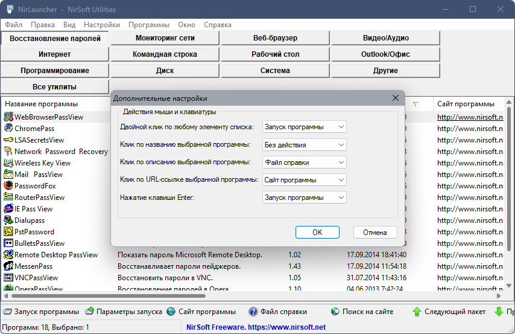Viewport: 515px width, 334px height.
Task: Open the Программы menu
Action: (x=149, y=25)
